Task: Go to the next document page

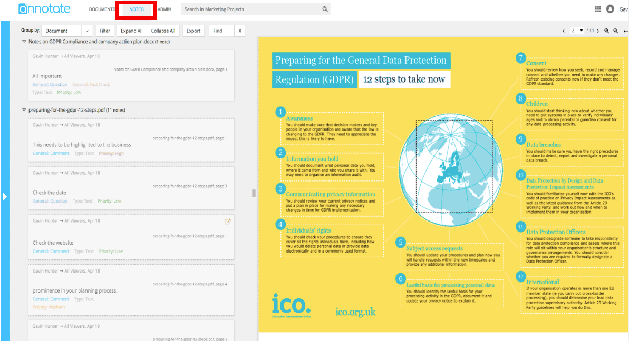Action: (x=598, y=31)
